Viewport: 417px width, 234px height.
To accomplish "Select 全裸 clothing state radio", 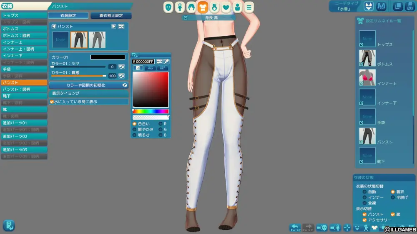I will click(364, 203).
